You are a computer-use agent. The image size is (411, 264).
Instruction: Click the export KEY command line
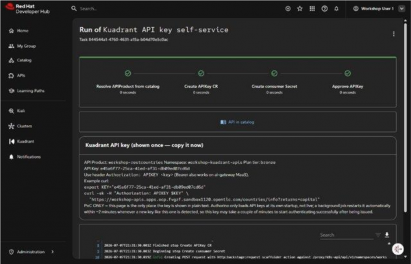point(145,187)
